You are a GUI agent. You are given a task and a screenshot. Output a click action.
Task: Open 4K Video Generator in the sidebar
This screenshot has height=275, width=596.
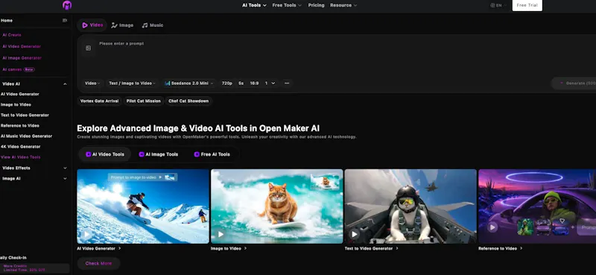pyautogui.click(x=21, y=147)
